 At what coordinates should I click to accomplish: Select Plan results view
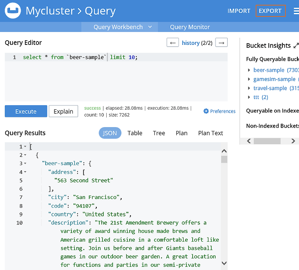[x=181, y=133]
